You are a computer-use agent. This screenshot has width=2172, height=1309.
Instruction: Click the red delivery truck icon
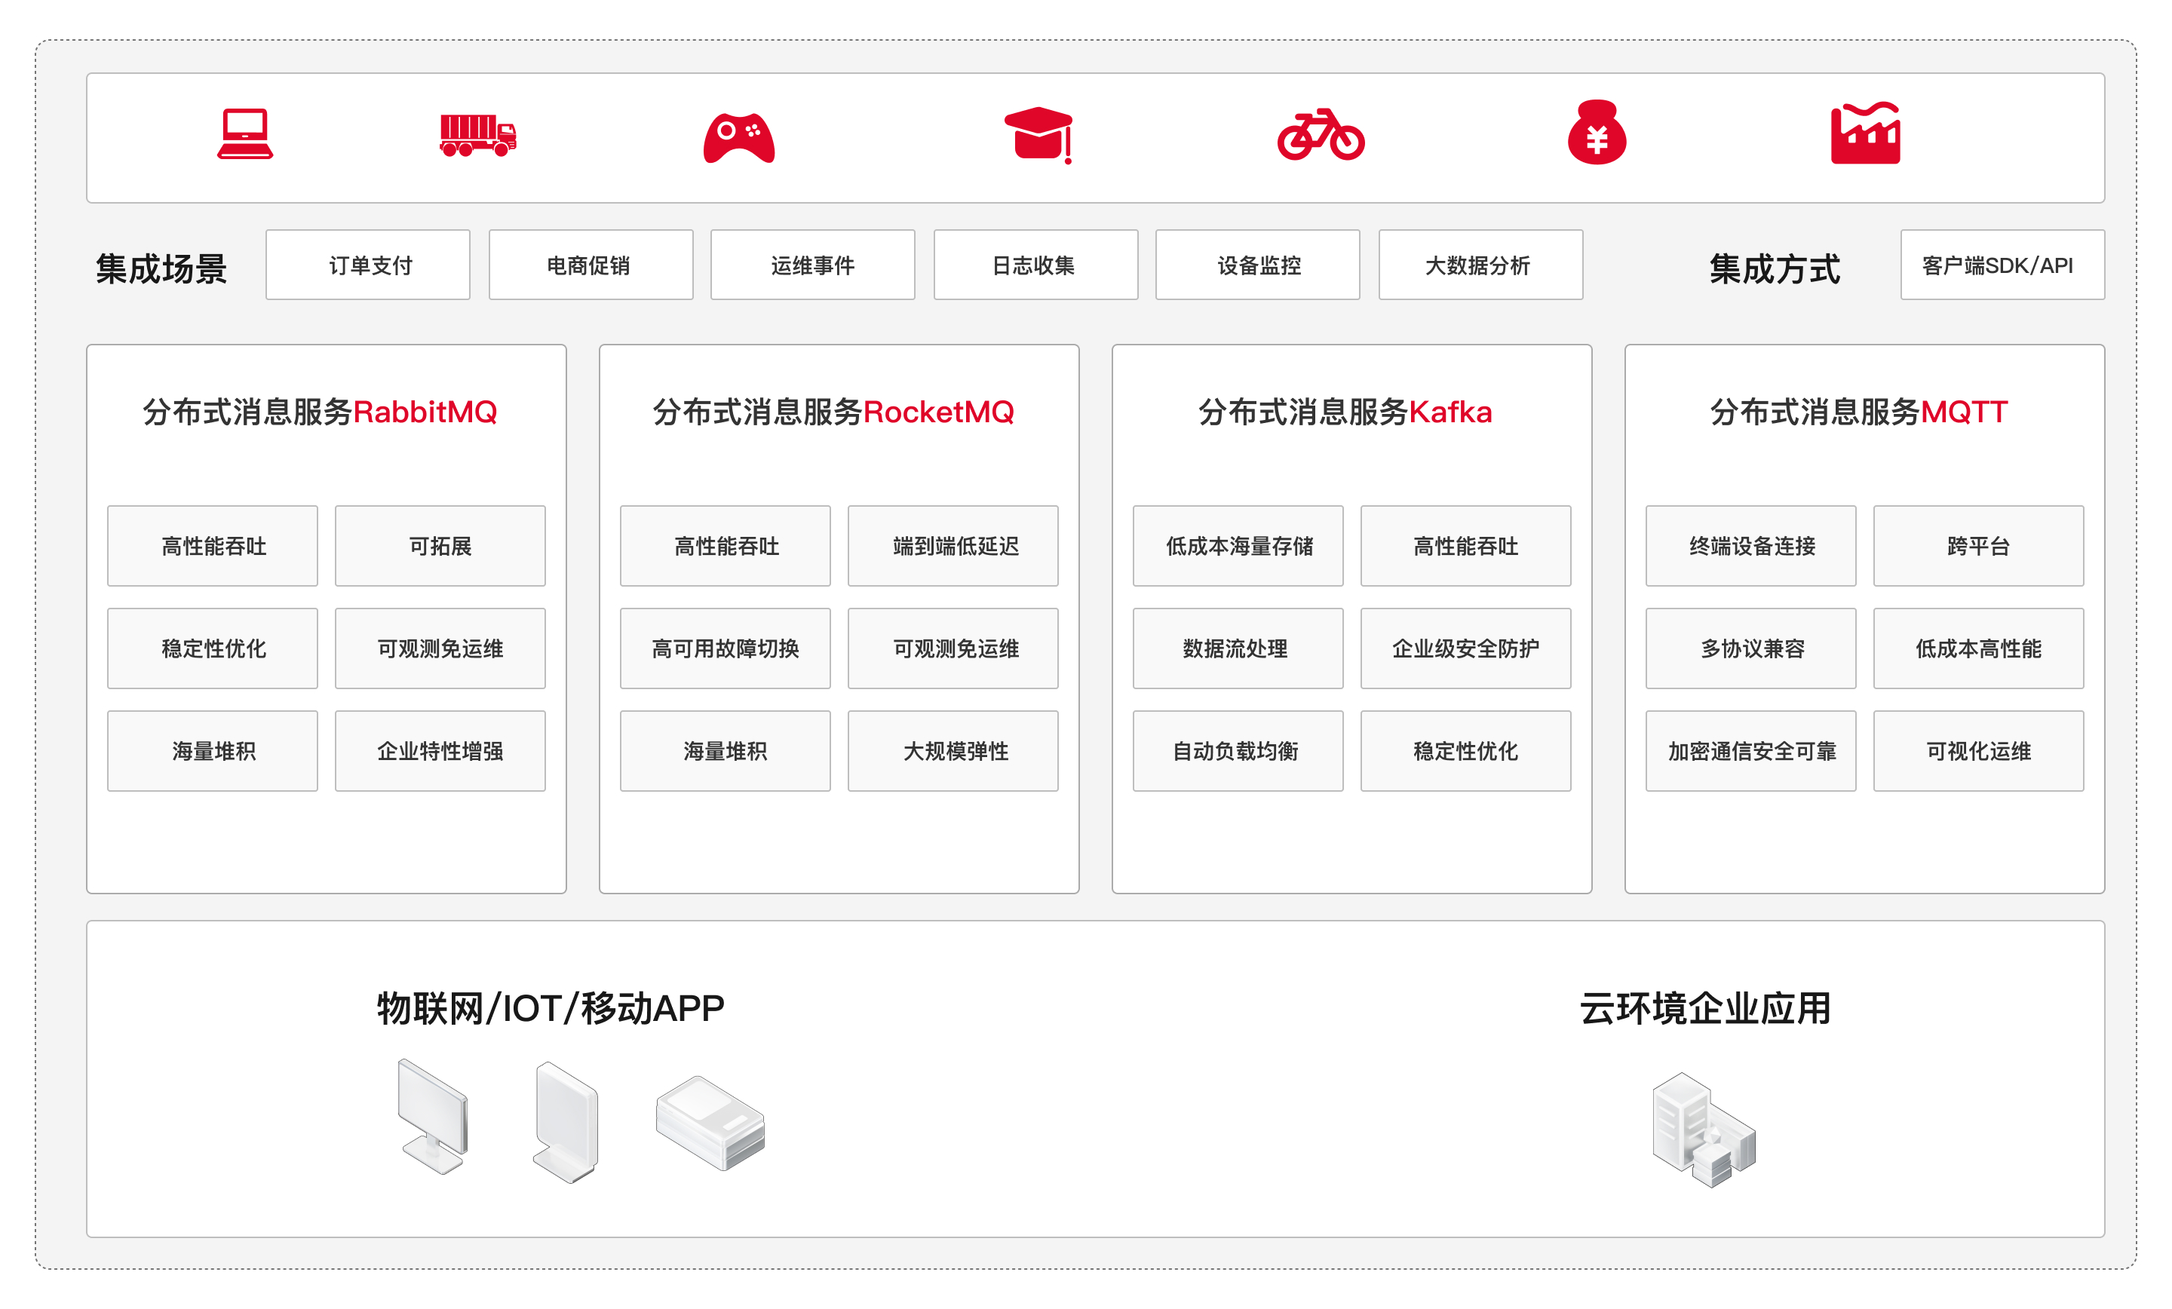point(478,136)
